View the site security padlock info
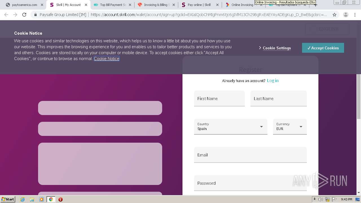 pyautogui.click(x=36, y=15)
